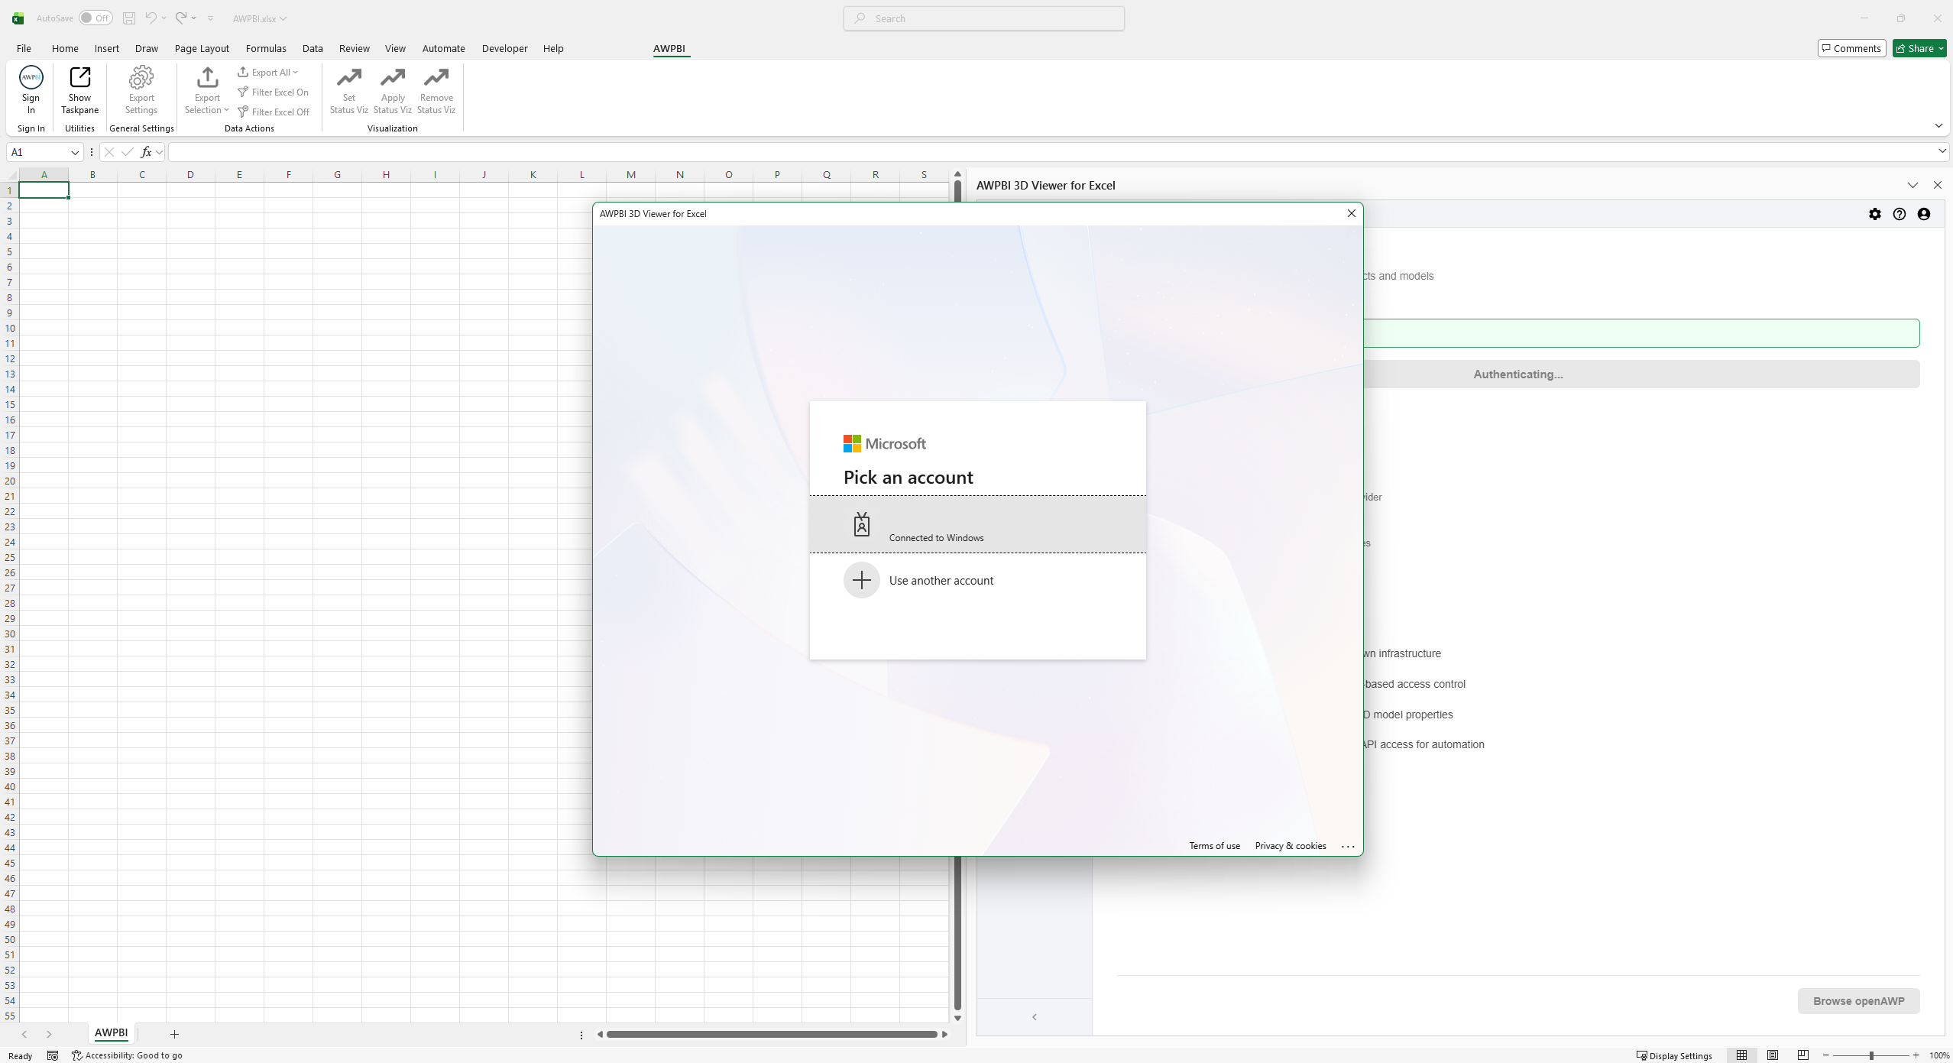Viewport: 1953px width, 1063px height.
Task: Click zoom in plus icon
Action: [x=1916, y=1055]
